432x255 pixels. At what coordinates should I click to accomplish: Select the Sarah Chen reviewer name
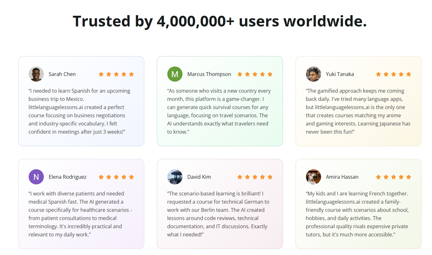(x=62, y=74)
